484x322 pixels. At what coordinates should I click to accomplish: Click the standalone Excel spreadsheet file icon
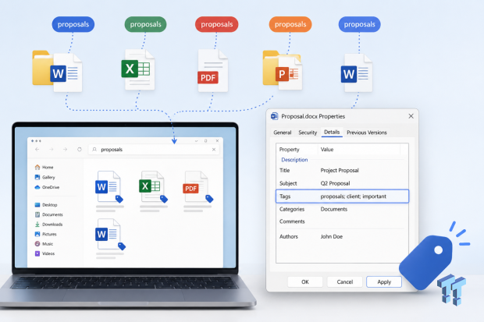137,69
